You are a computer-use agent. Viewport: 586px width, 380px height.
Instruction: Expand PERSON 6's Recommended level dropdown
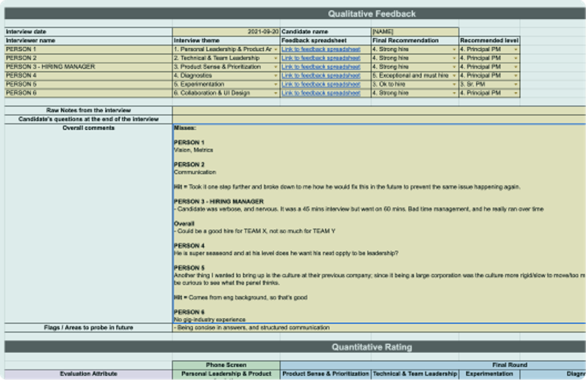coord(516,92)
